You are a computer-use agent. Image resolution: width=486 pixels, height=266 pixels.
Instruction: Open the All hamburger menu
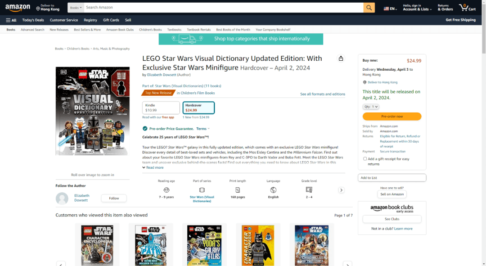[x=11, y=20]
